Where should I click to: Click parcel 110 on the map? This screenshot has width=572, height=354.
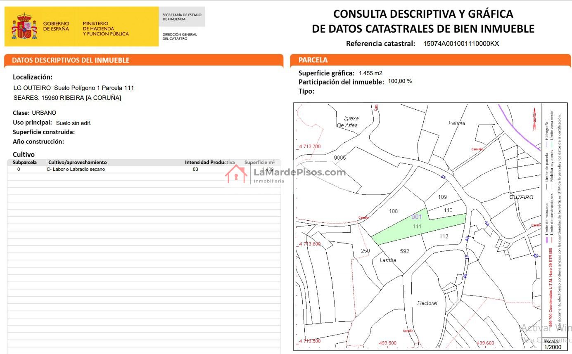click(x=448, y=210)
